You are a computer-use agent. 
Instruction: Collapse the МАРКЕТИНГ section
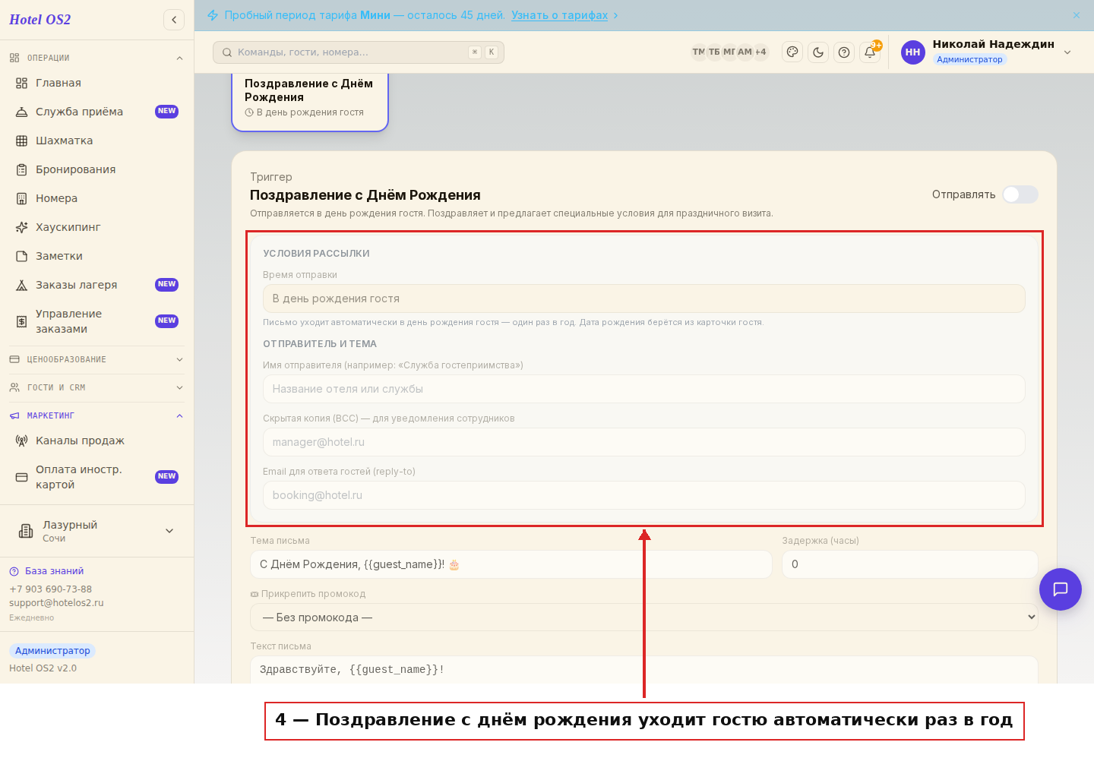tap(96, 415)
